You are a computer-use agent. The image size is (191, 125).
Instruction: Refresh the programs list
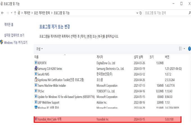click(x=140, y=13)
